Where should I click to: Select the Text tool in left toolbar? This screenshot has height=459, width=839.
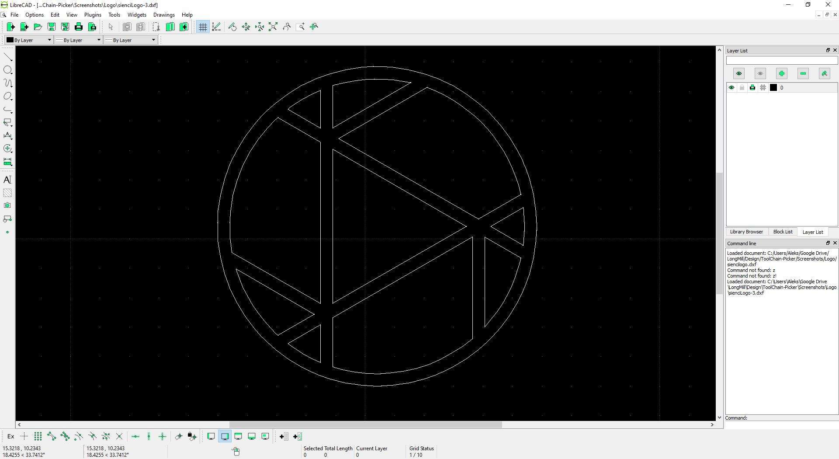(x=8, y=180)
